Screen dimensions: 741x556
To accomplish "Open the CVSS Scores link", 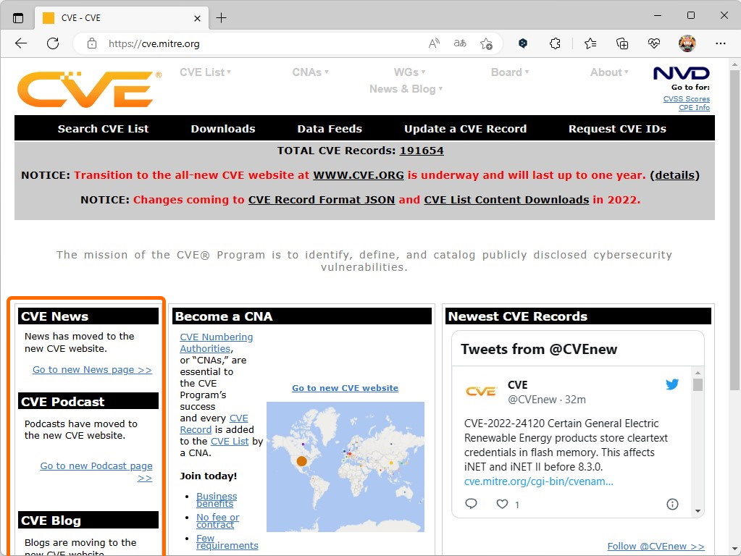I will (x=686, y=98).
